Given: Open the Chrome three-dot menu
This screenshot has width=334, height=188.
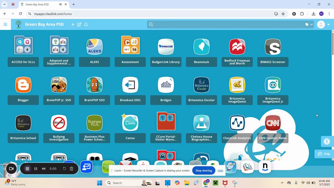Looking at the screenshot, I should point(329,14).
